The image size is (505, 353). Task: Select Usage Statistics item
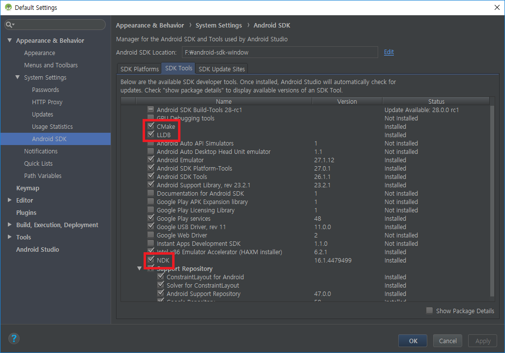[52, 126]
